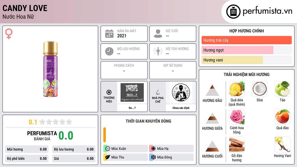Viewport: 297px width, 167px height.
Task: Click the Độ phổ biến score row
Action: (x=27, y=159)
